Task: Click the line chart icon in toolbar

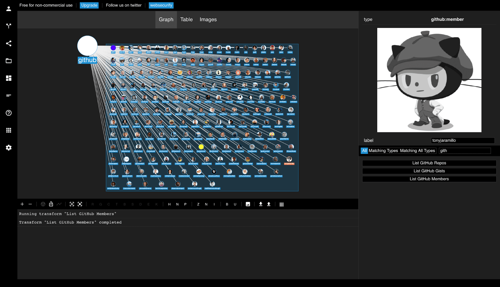Action: [x=59, y=204]
